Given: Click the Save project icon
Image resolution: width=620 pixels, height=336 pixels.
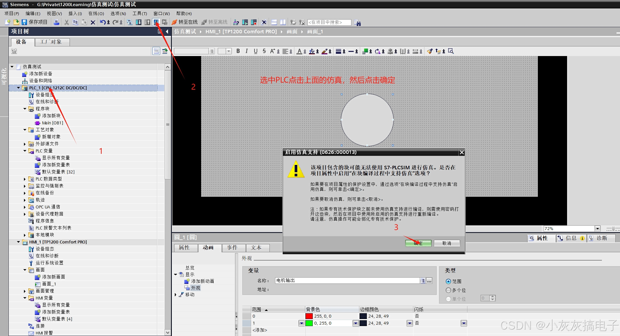Looking at the screenshot, I should pos(25,22).
